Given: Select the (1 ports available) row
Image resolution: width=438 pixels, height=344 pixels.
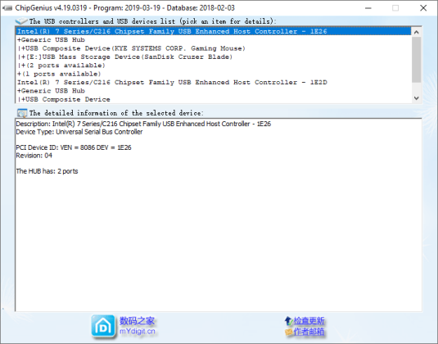Looking at the screenshot, I should pyautogui.click(x=59, y=74).
